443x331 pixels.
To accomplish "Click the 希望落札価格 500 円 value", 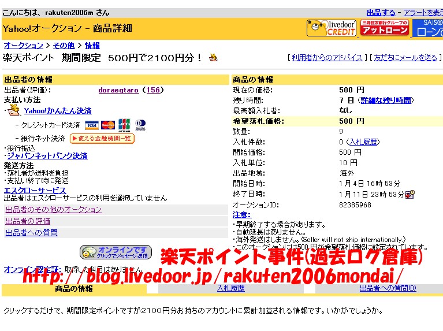I will [x=352, y=121].
